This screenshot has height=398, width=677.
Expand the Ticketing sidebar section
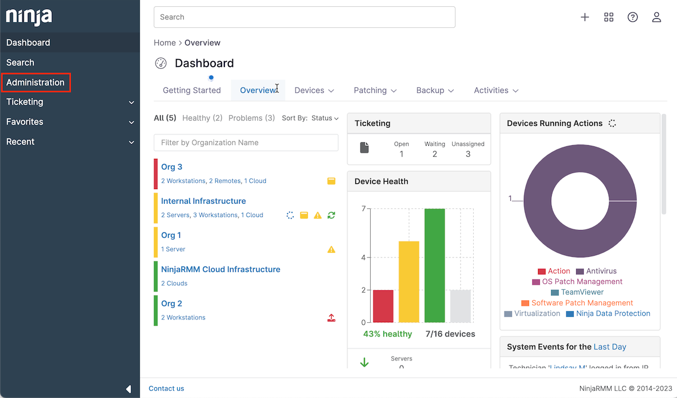[69, 102]
